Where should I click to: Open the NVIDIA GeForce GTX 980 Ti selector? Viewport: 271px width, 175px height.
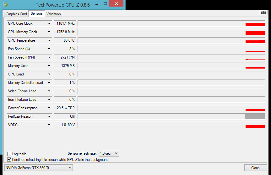tap(39, 167)
